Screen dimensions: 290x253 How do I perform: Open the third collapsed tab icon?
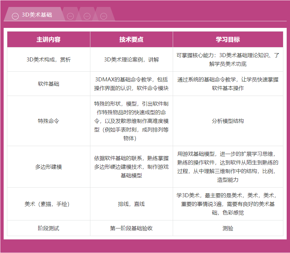[x=87, y=16]
